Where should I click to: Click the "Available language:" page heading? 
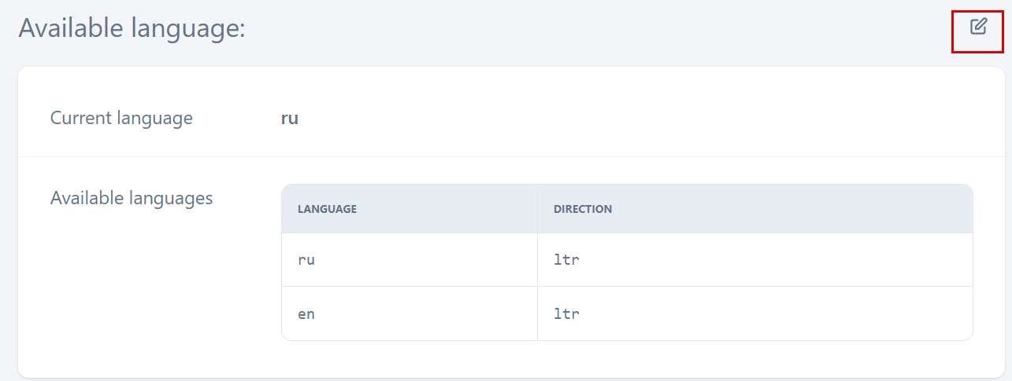click(132, 28)
